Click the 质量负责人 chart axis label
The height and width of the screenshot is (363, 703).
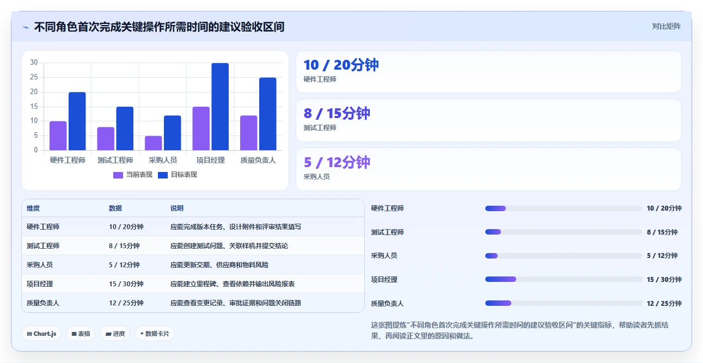[x=258, y=160]
